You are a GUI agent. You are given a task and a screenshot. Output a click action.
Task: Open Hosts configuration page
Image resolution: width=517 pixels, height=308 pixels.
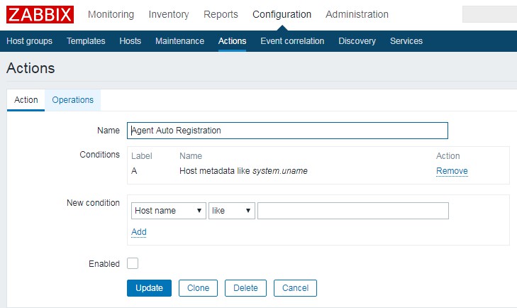point(130,41)
